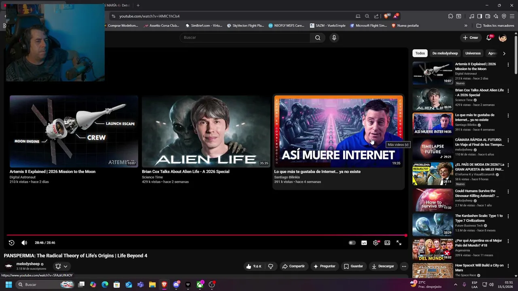The height and width of the screenshot is (291, 518).
Task: Open Así Muere Internet end-screen thumbnail
Action: pos(338,131)
